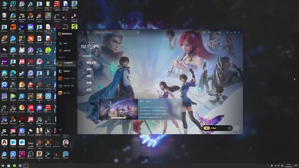The width and height of the screenshot is (299, 168).
Task: Open the first news headline link
Action: click(x=154, y=108)
